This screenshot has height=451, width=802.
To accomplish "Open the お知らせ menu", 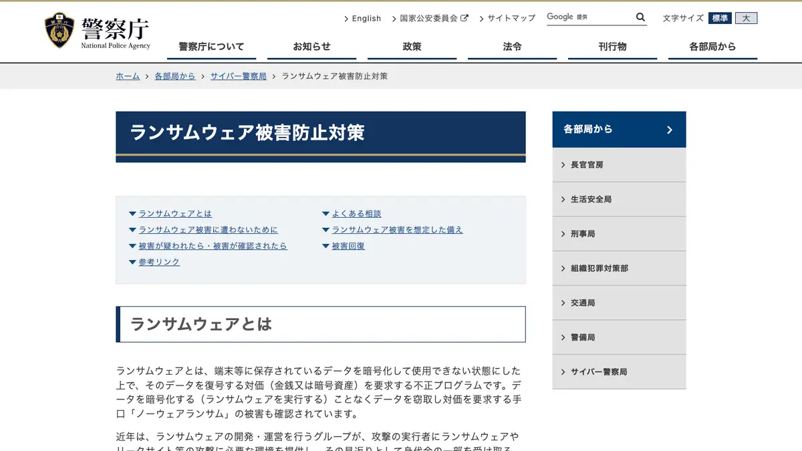I will 311,47.
